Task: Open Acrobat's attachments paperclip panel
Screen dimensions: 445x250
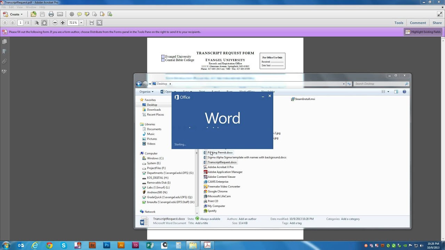Action: 5,61
